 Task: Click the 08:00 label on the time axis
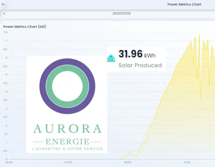coord(128,162)
